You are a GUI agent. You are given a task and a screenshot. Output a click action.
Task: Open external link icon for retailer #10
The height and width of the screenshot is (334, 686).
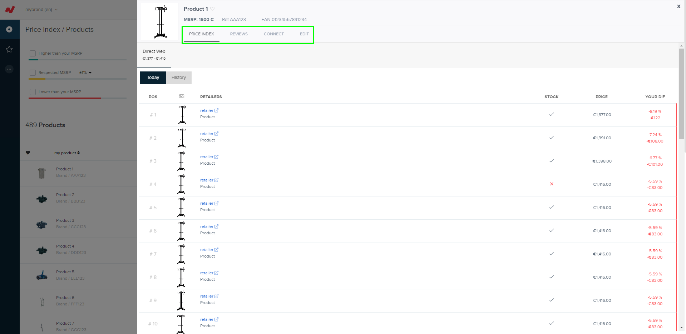[216, 319]
